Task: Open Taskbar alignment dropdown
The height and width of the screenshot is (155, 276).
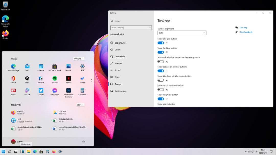Action: [182, 33]
